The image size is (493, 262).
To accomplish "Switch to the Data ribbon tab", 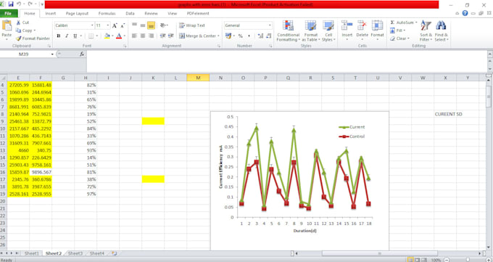I will 130,14.
